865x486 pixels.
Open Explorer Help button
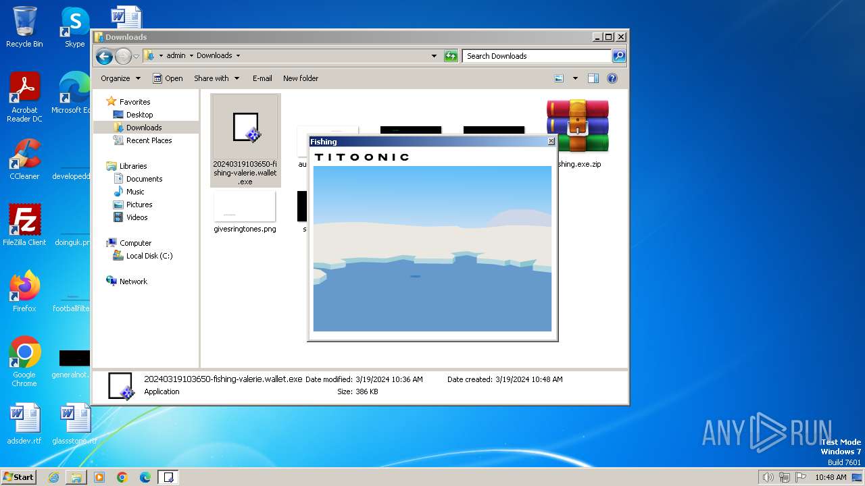coord(612,78)
